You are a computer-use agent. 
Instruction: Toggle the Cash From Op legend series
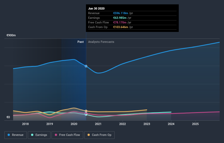99,135
